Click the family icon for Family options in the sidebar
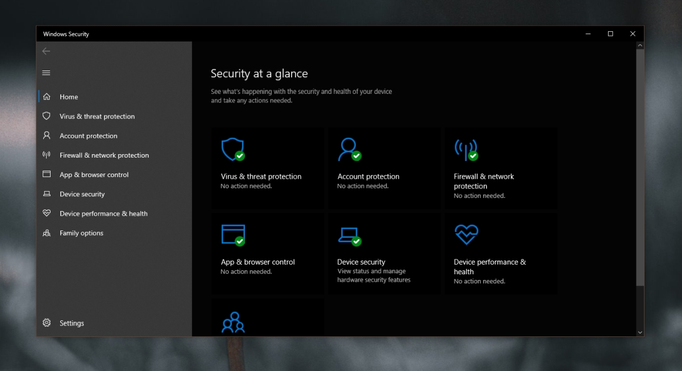Viewport: 682px width, 371px height. pyautogui.click(x=47, y=233)
